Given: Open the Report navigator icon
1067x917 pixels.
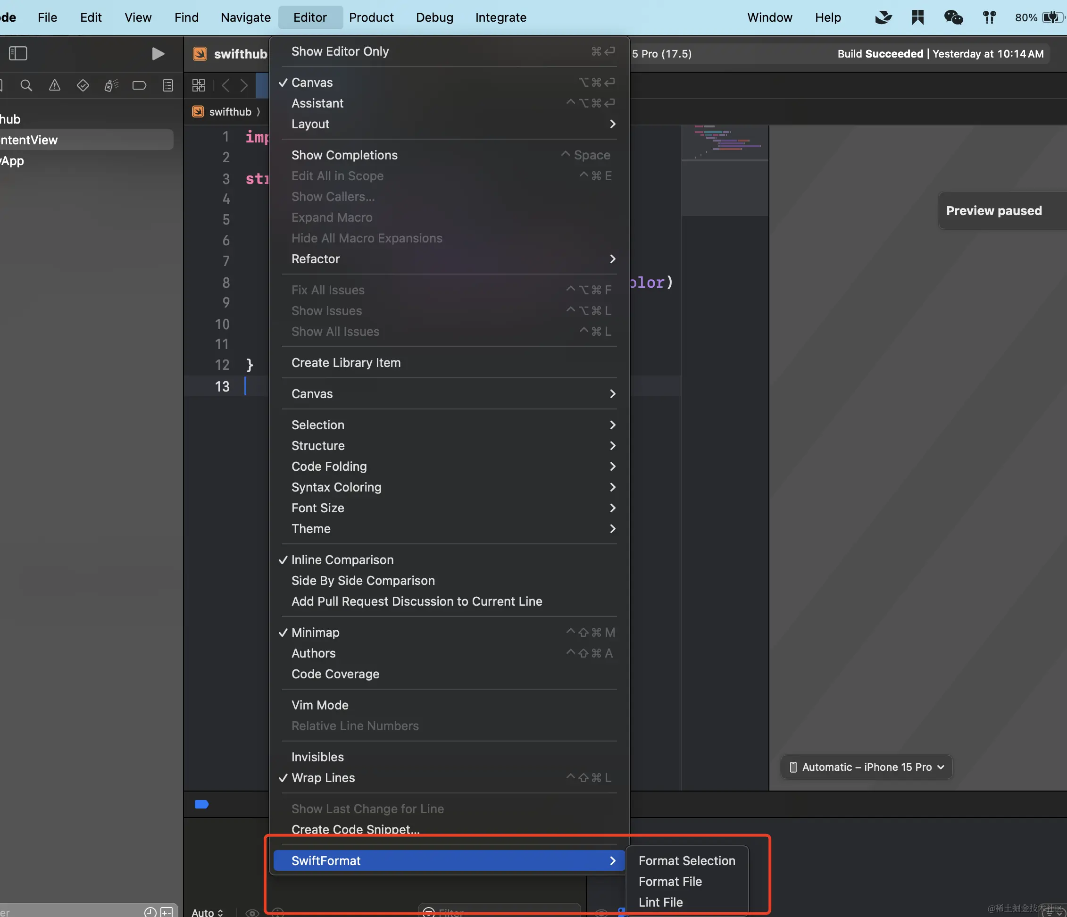Looking at the screenshot, I should point(168,85).
